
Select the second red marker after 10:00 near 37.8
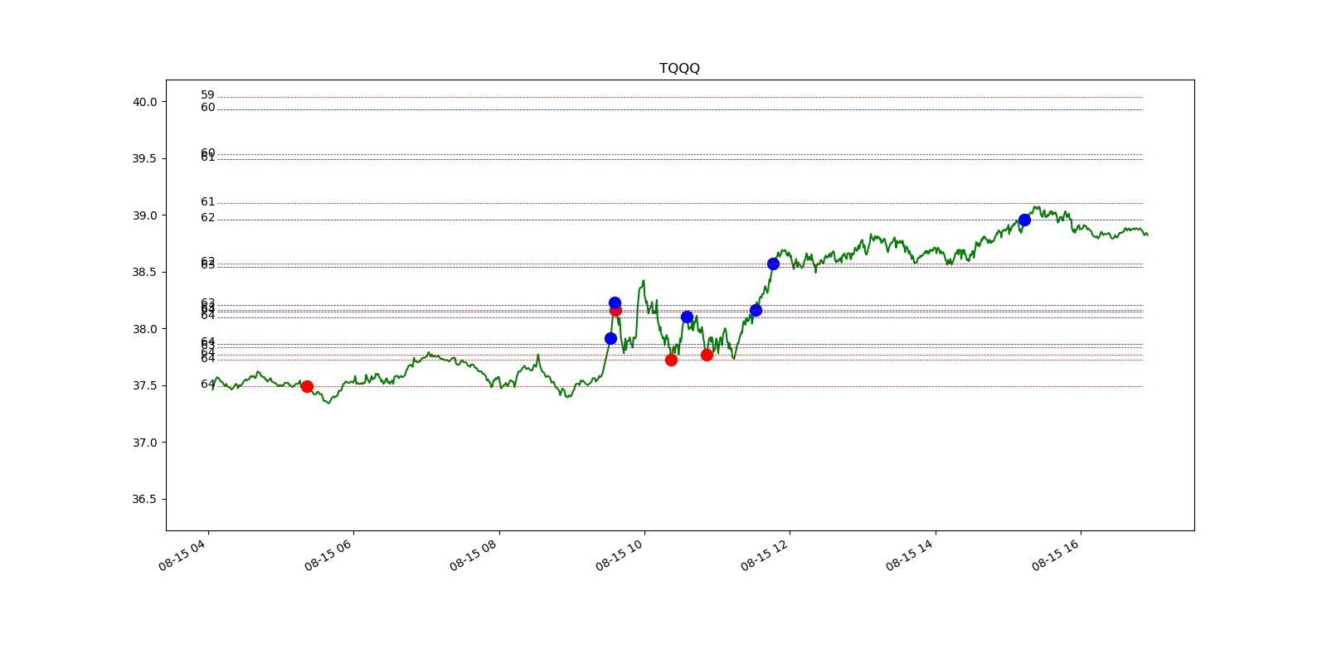pyautogui.click(x=707, y=355)
